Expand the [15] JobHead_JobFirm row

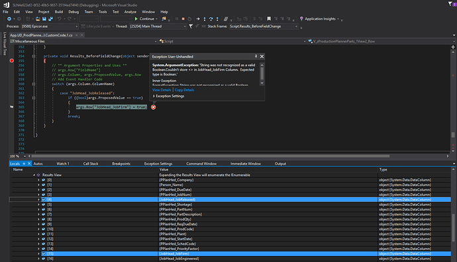(x=38, y=254)
